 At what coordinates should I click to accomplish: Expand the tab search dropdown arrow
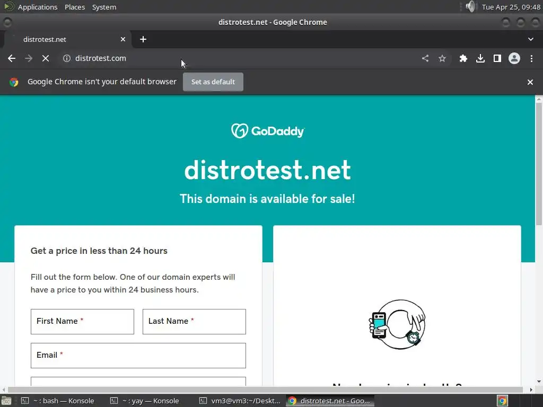click(530, 39)
